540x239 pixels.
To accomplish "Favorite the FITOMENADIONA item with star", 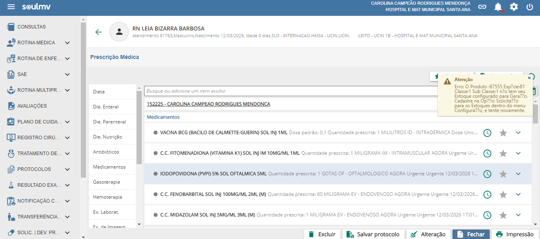I will pyautogui.click(x=503, y=154).
